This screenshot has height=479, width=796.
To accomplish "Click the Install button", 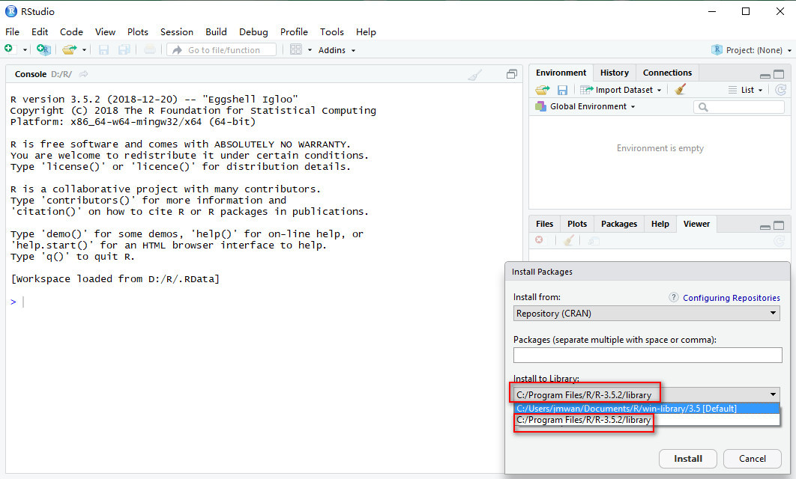I will click(687, 459).
